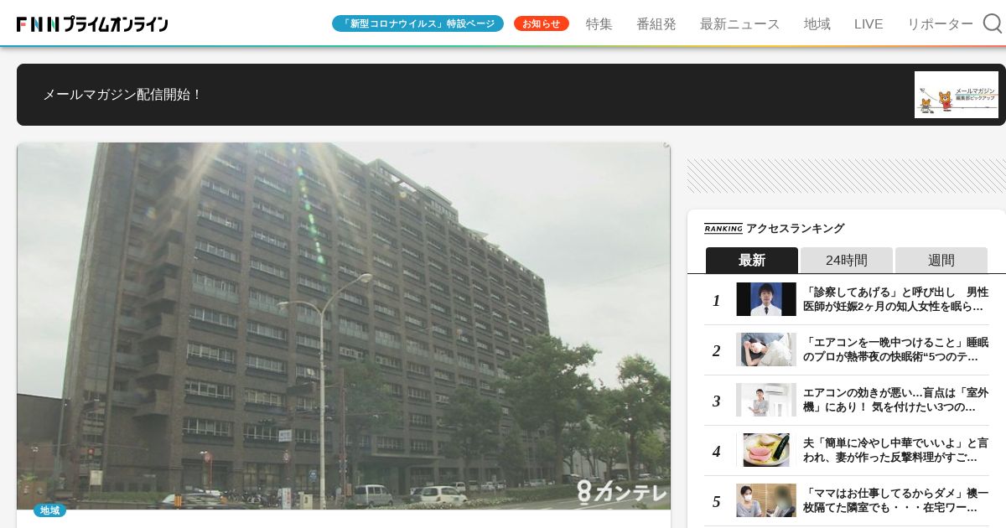Click rank 1 doctor thumbnail
Image resolution: width=1006 pixels, height=528 pixels.
click(766, 299)
